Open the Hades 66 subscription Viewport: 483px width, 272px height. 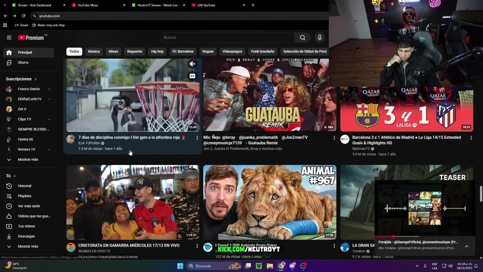(29, 139)
